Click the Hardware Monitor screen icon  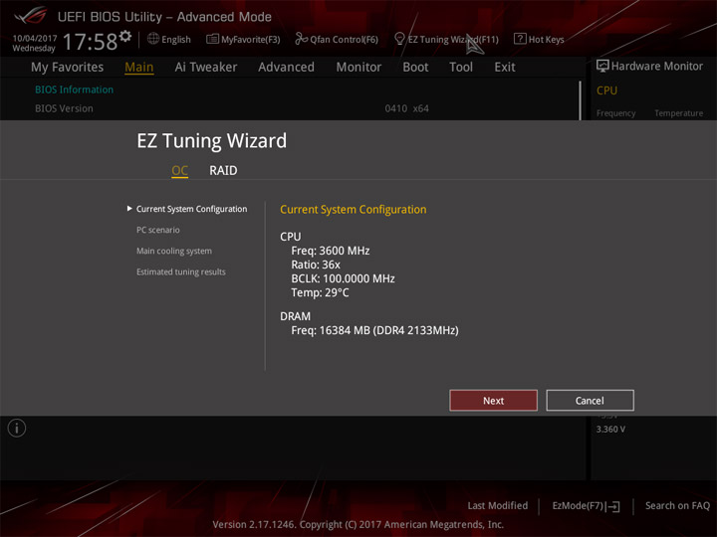tap(602, 66)
